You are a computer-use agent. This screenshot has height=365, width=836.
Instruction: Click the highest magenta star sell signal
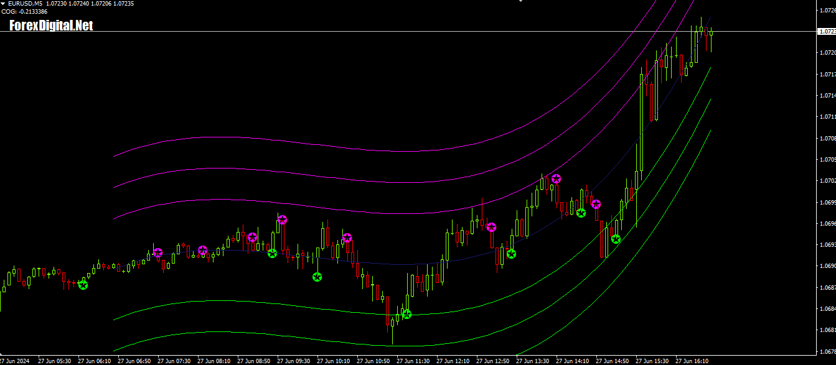point(556,178)
